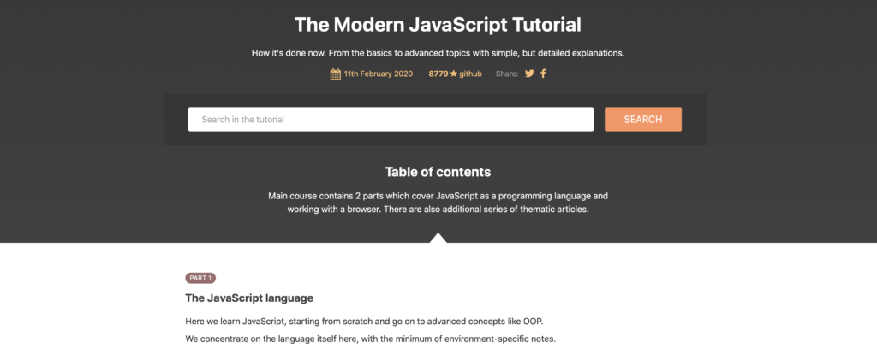Open 'The JavaScript language' section
Viewport: 877px width, 360px height.
249,298
